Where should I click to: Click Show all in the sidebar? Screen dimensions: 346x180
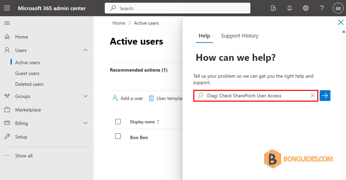[x=24, y=155]
